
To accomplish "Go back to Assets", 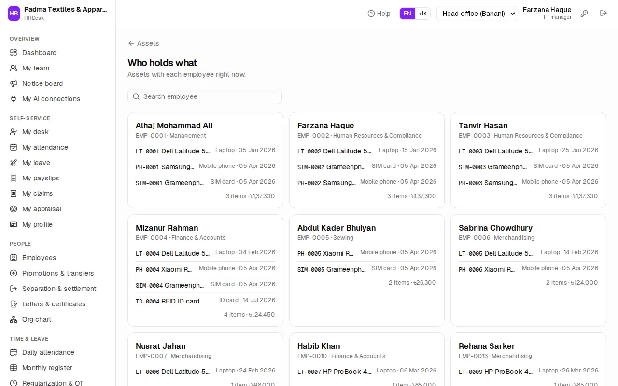I will [143, 43].
